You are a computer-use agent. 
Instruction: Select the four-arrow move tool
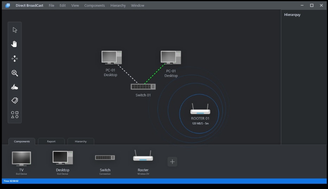[x=15, y=59]
